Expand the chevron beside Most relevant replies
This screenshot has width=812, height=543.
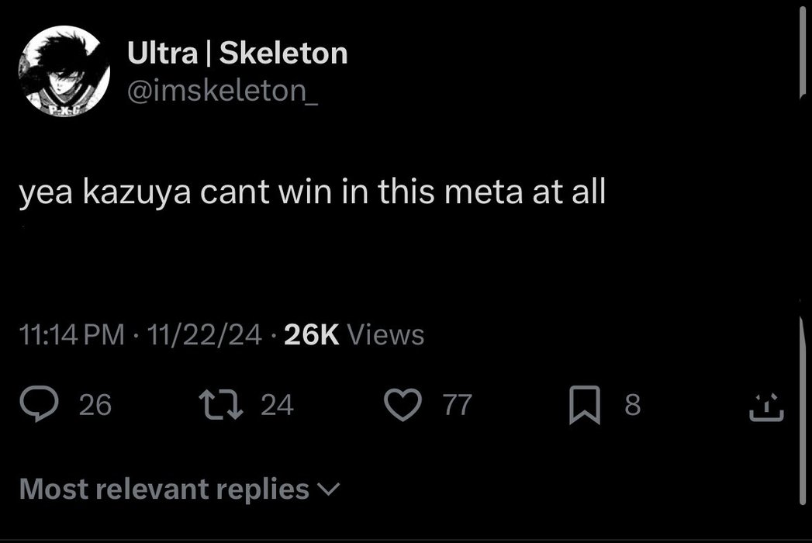[329, 489]
